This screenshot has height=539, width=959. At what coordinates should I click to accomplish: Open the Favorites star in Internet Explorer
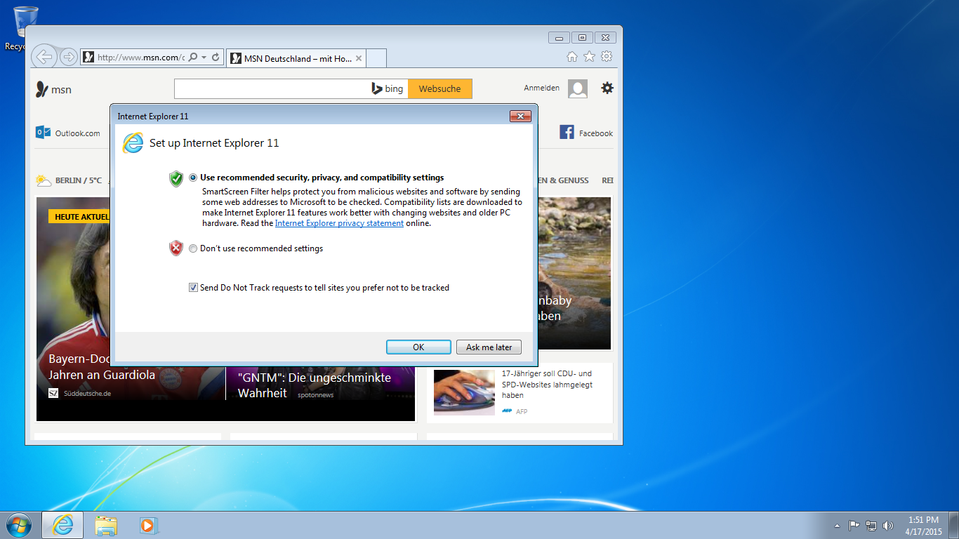[590, 56]
